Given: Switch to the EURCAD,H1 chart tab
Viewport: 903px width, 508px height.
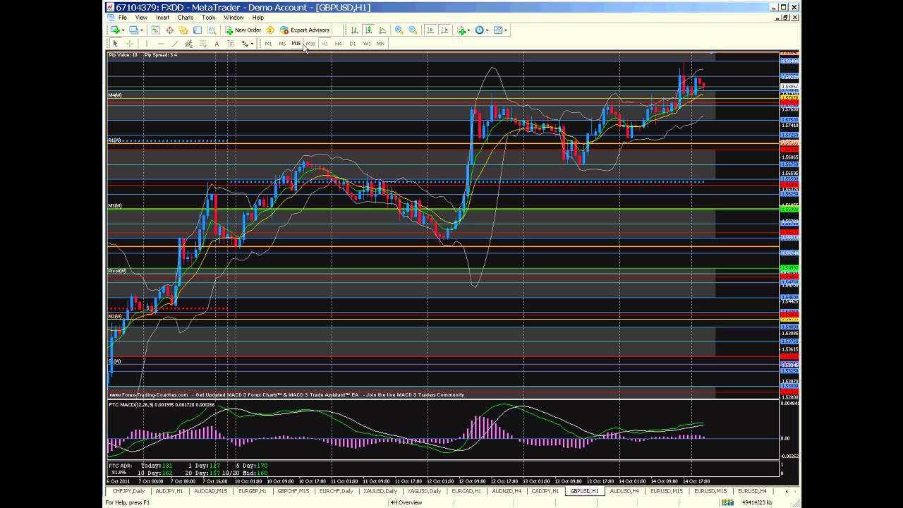Looking at the screenshot, I should tap(466, 491).
